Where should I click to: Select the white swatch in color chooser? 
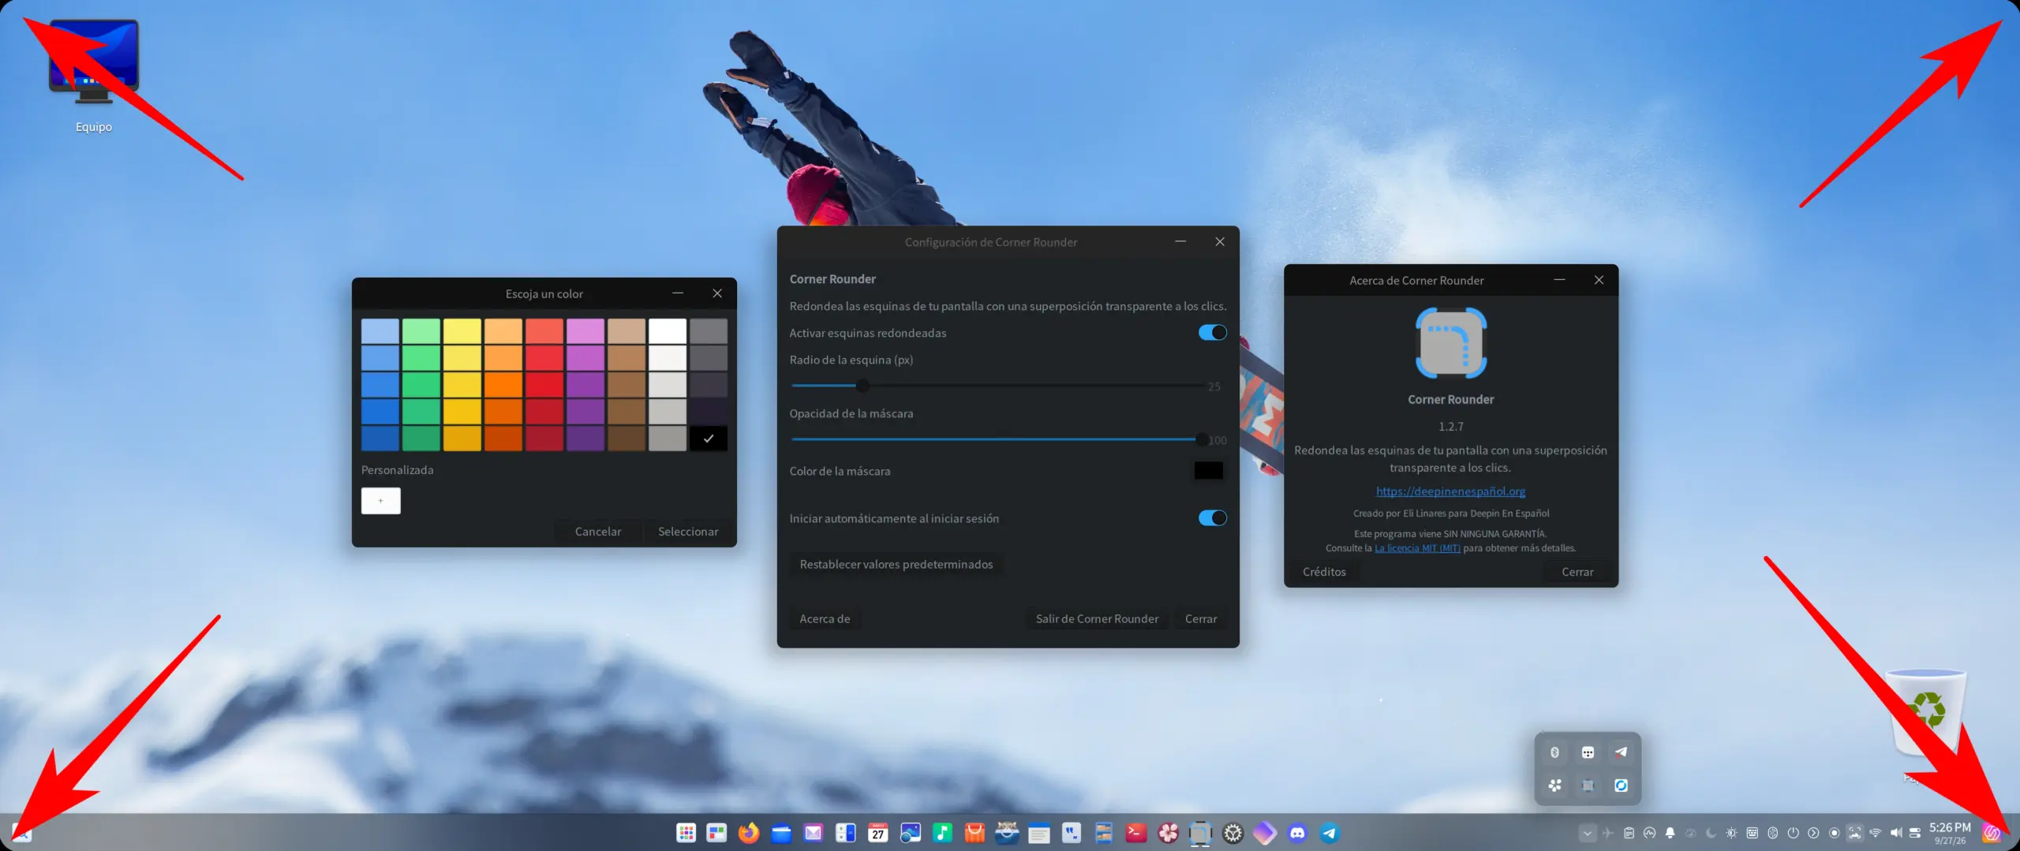tap(668, 331)
